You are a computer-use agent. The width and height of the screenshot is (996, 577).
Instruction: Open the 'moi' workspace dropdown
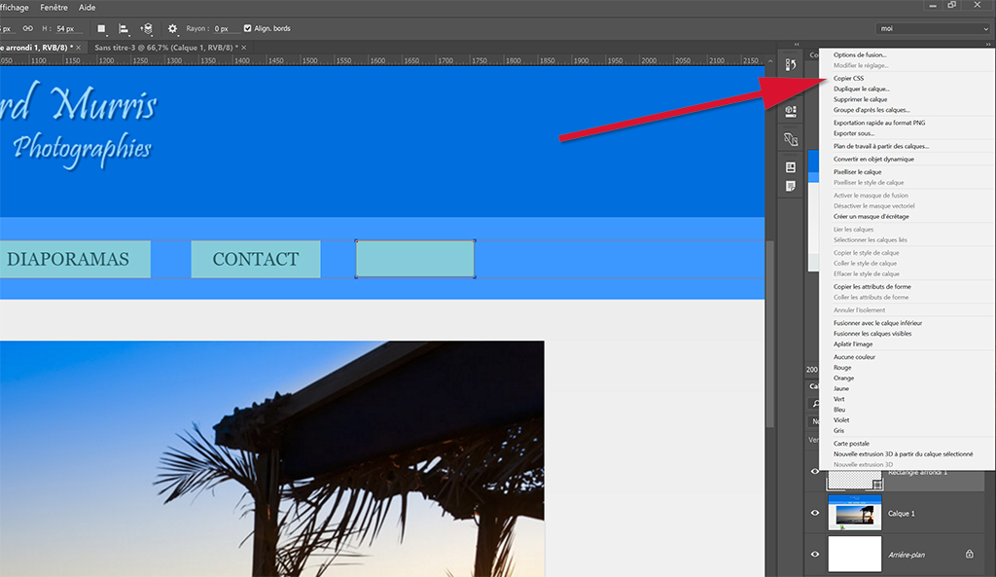coord(933,28)
